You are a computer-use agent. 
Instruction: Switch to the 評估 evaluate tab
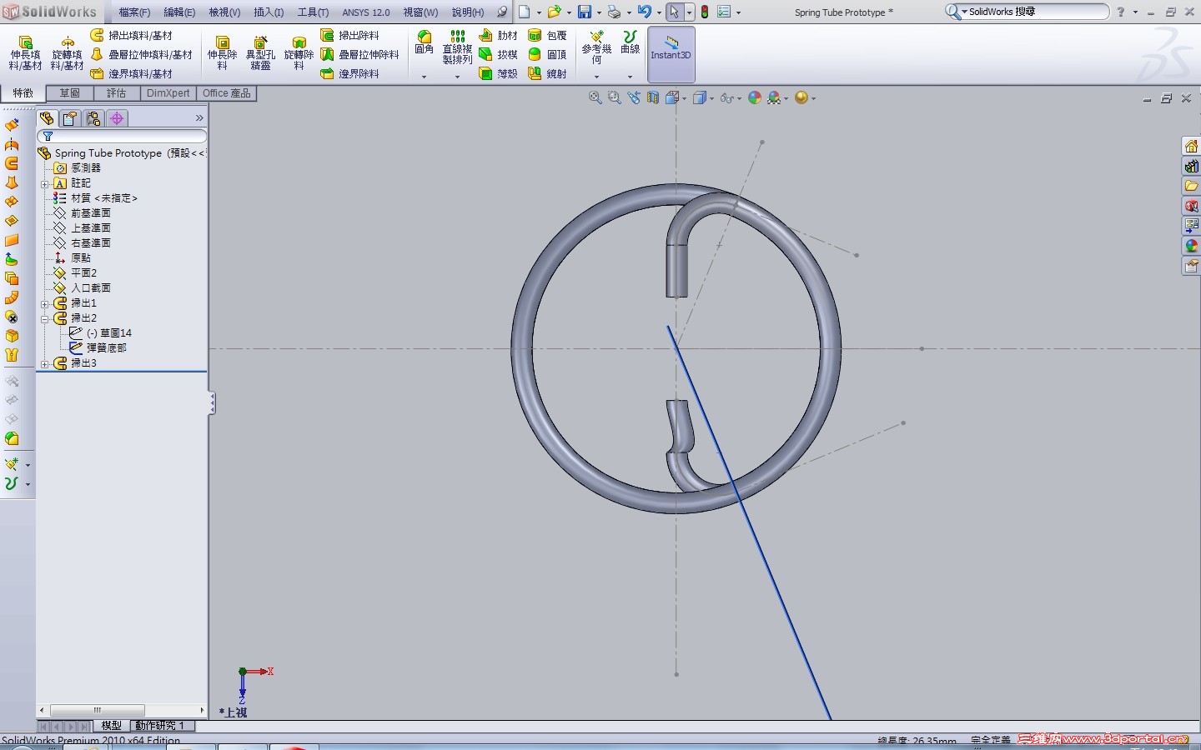117,93
